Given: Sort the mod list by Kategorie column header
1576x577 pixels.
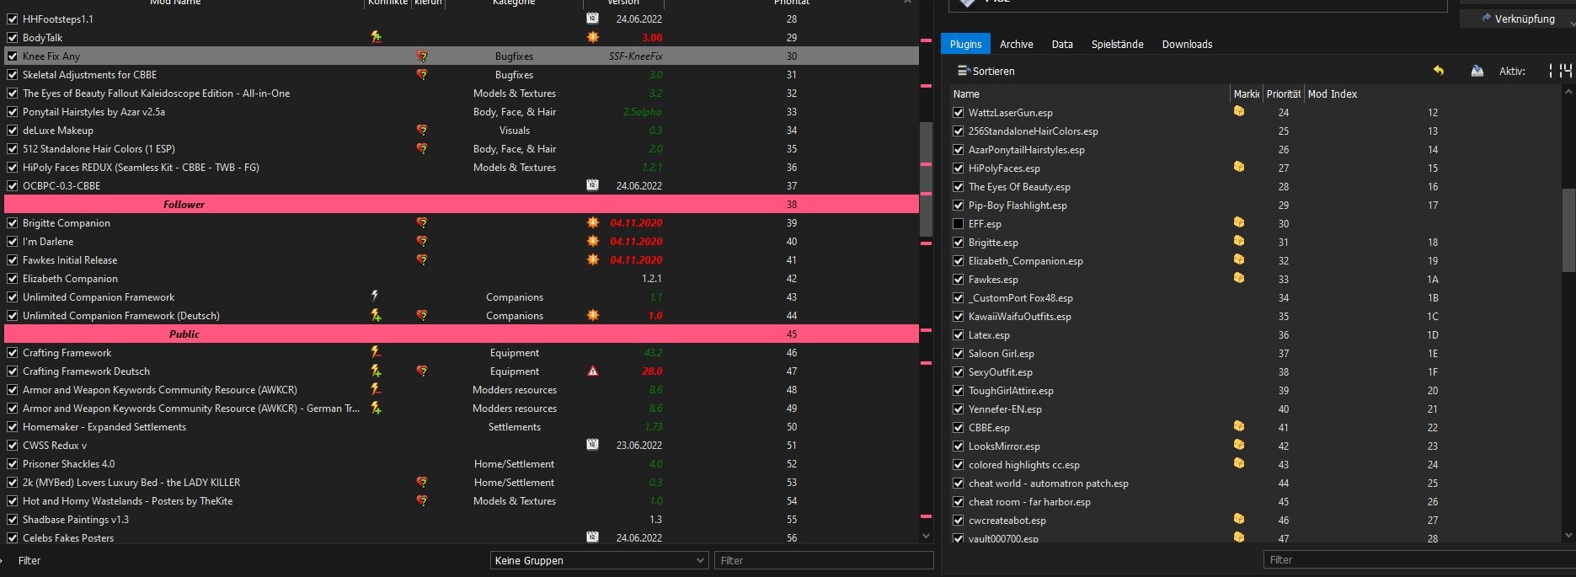Looking at the screenshot, I should 514,3.
